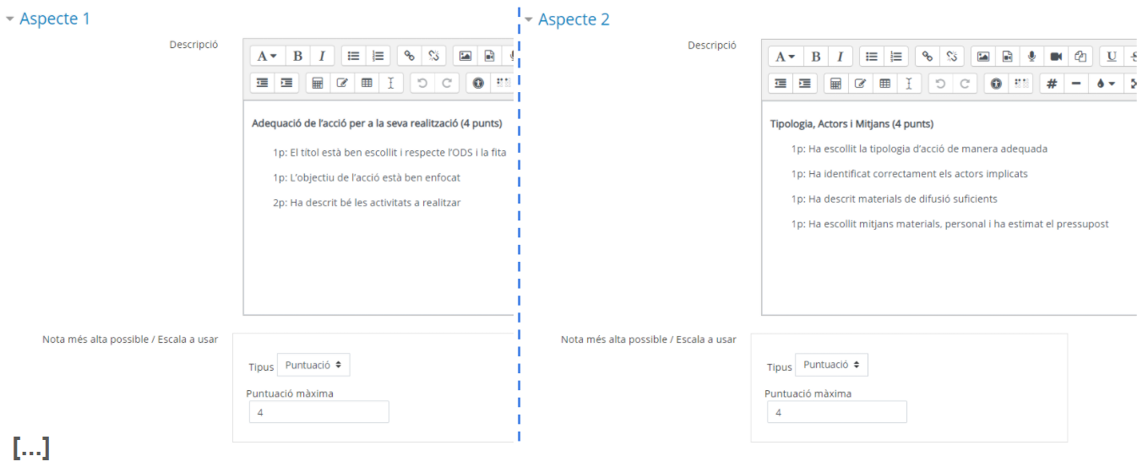Image resolution: width=1148 pixels, height=467 pixels.
Task: Open Tipus Puntuació dropdown under Aspecte 2
Action: 831,365
